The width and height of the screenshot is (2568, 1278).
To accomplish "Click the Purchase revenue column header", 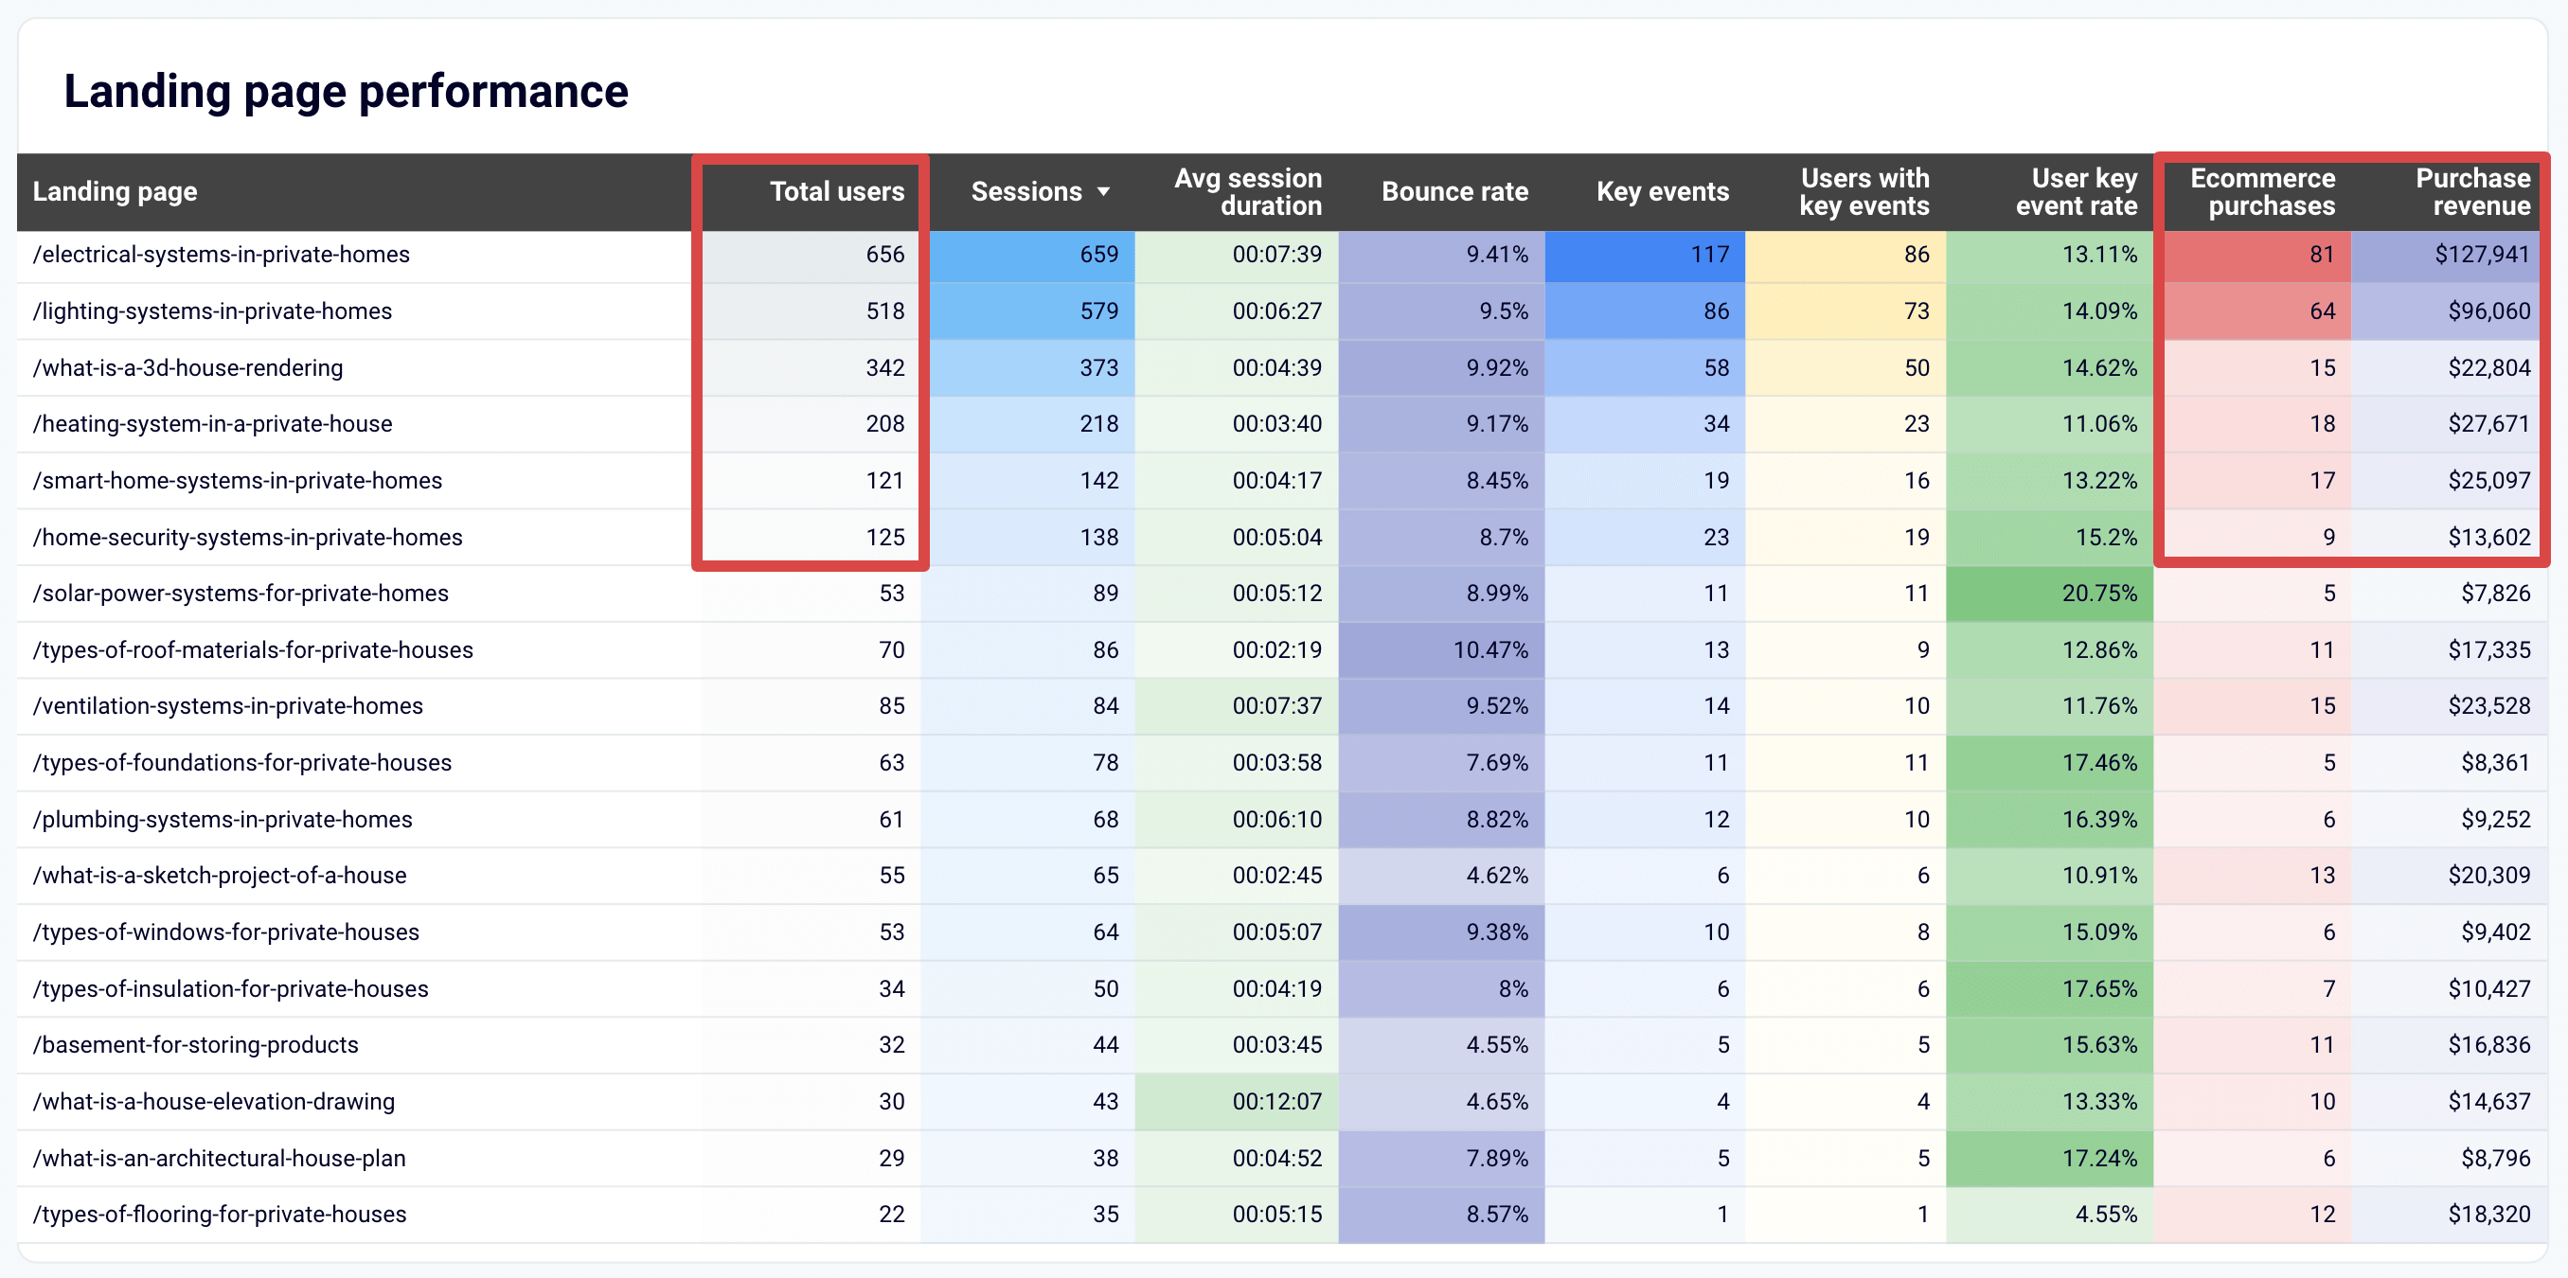I will coord(2472,191).
